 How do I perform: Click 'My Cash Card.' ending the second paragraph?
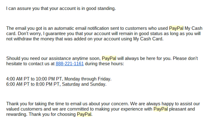pos(148,39)
